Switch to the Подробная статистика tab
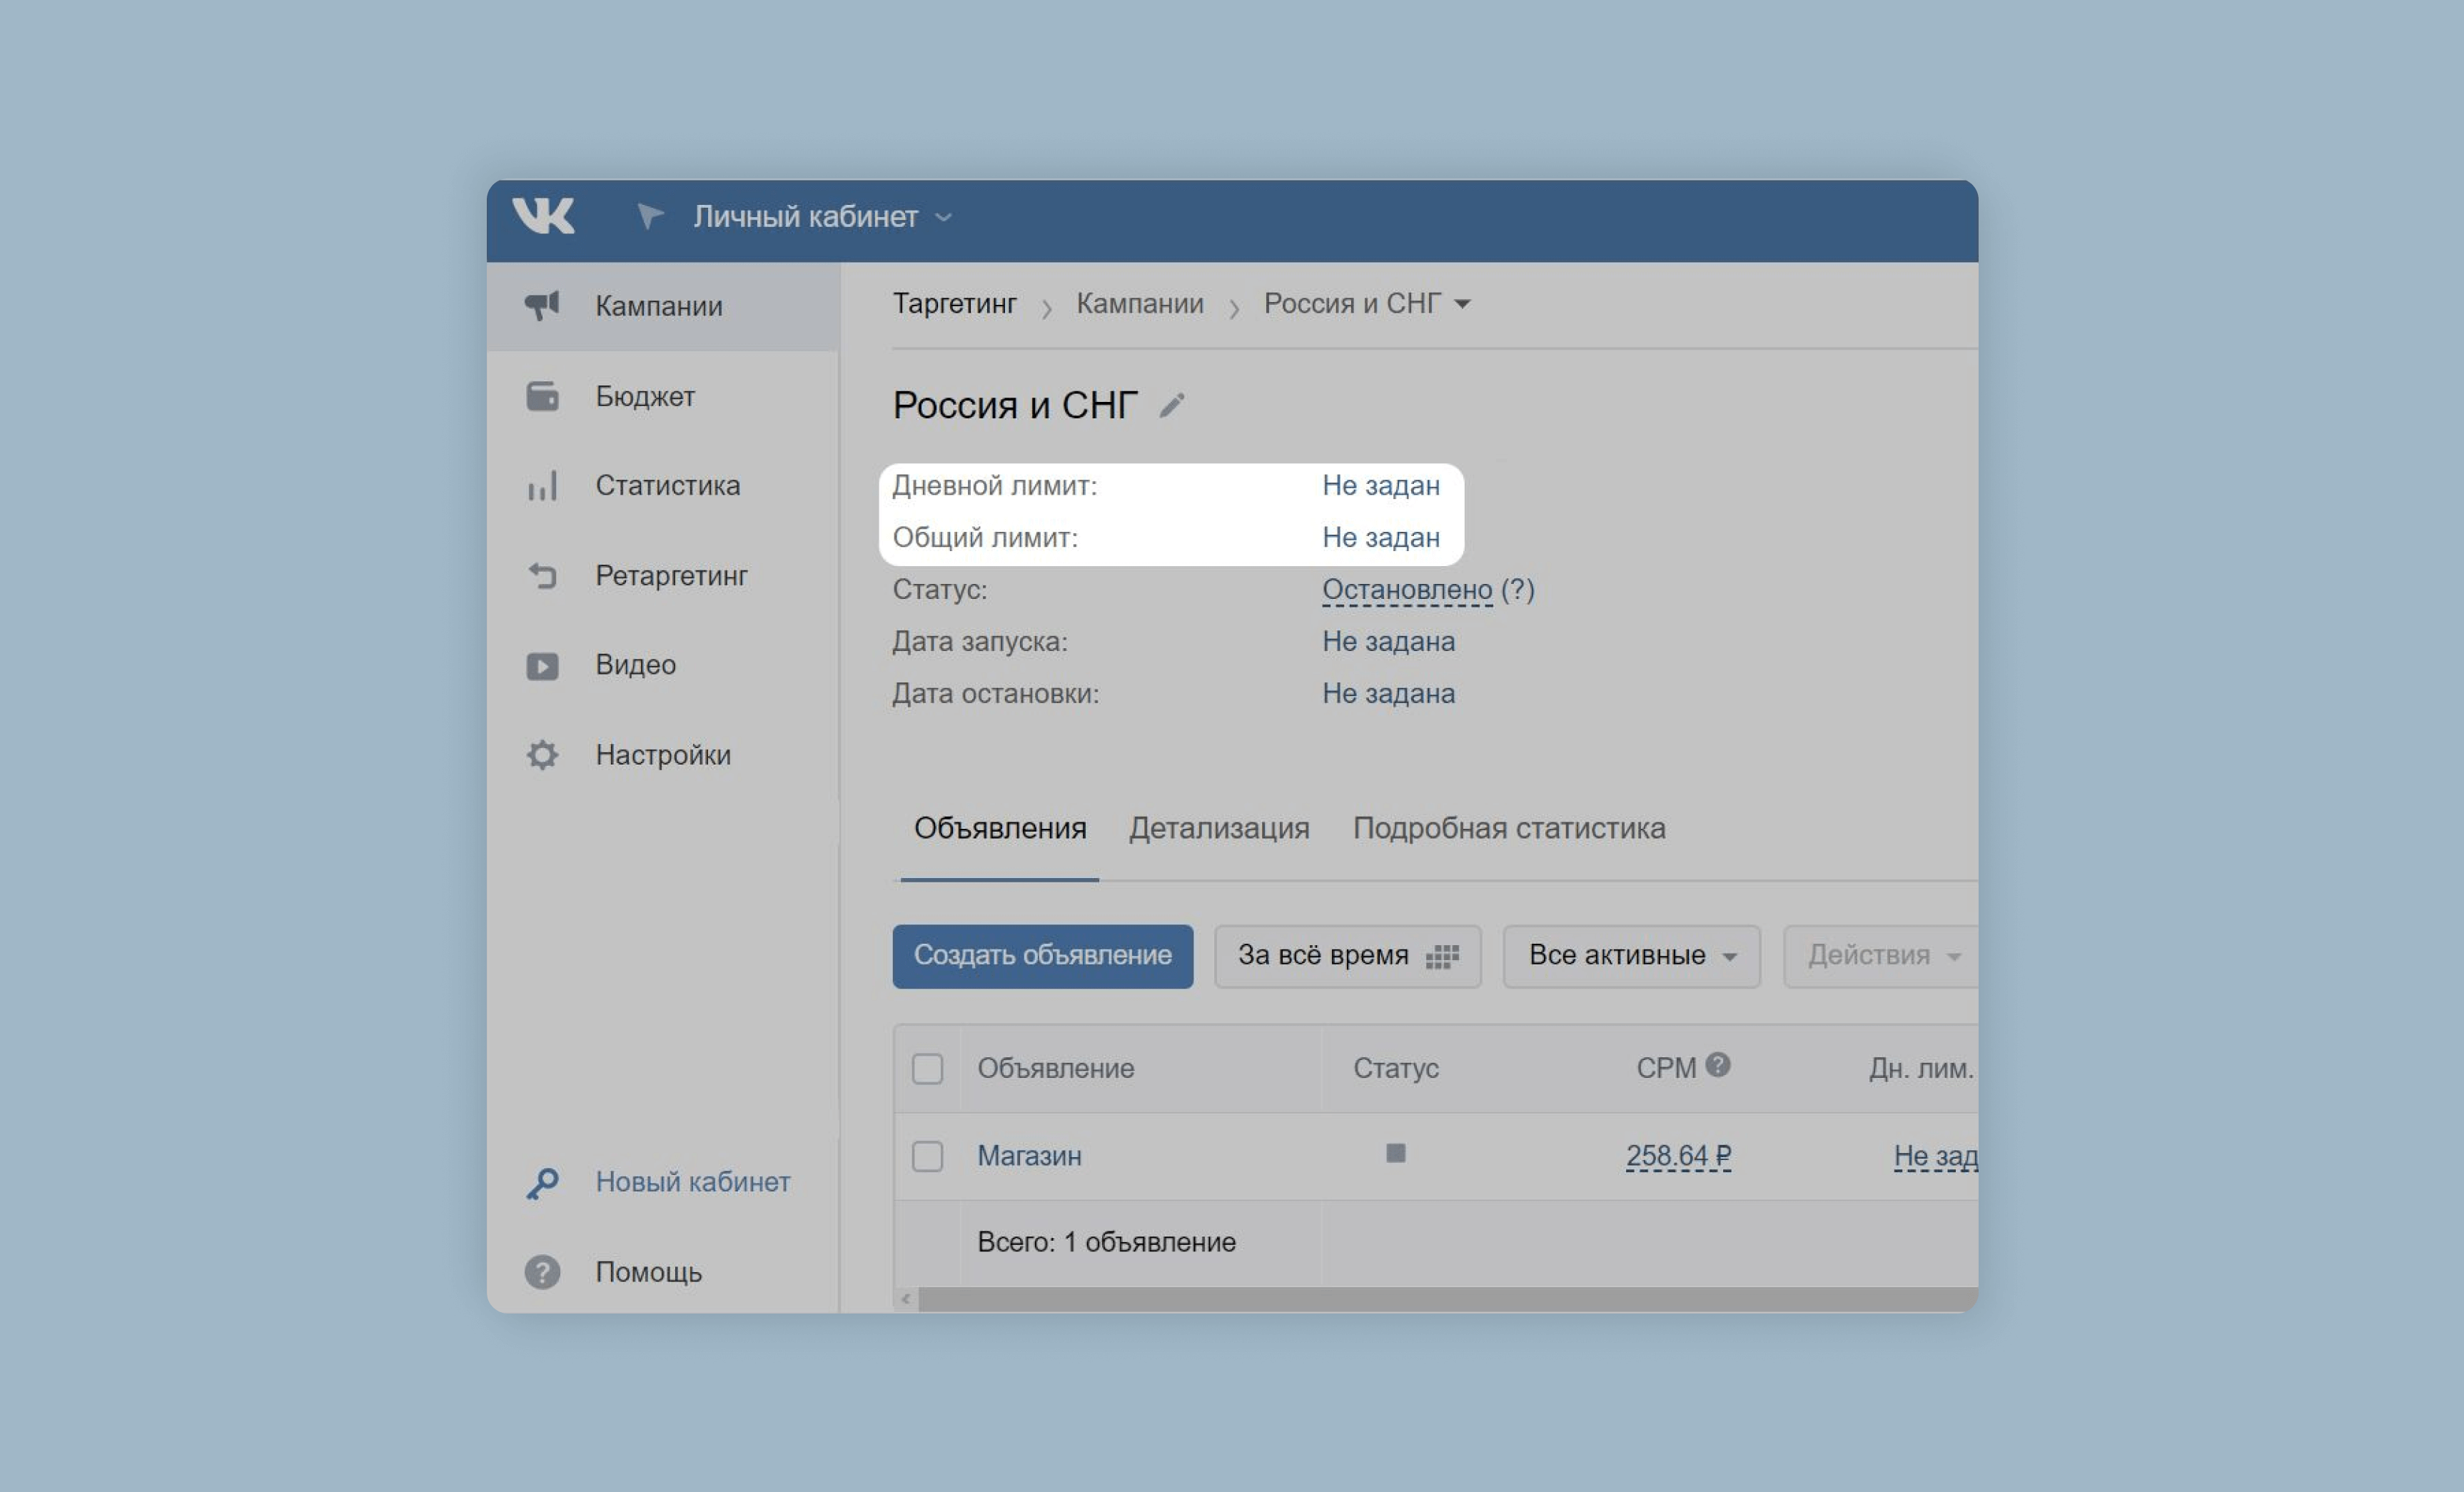This screenshot has width=2464, height=1492. point(1508,828)
